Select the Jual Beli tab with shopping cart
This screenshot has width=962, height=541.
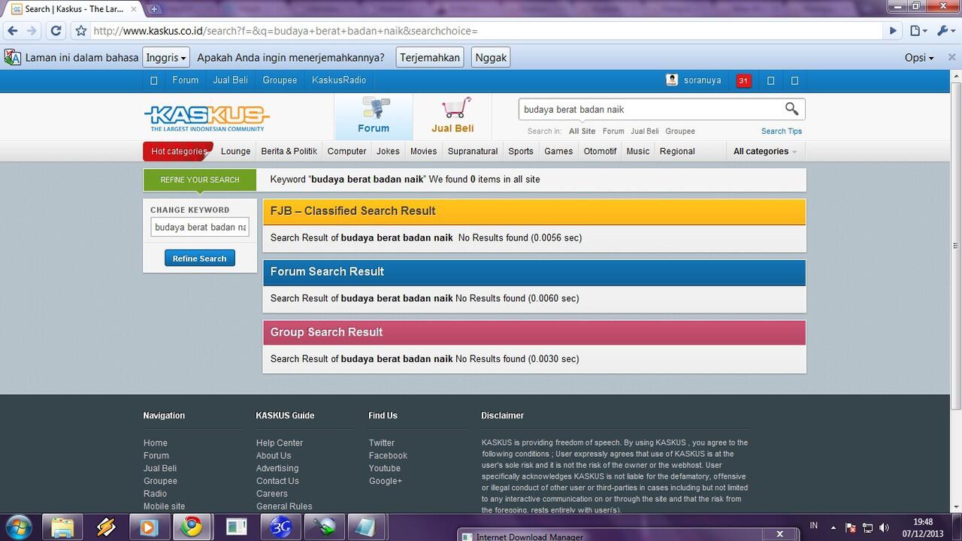(452, 116)
